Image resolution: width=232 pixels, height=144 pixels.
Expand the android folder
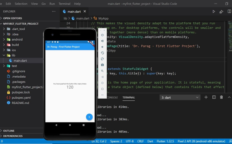tap(17, 39)
